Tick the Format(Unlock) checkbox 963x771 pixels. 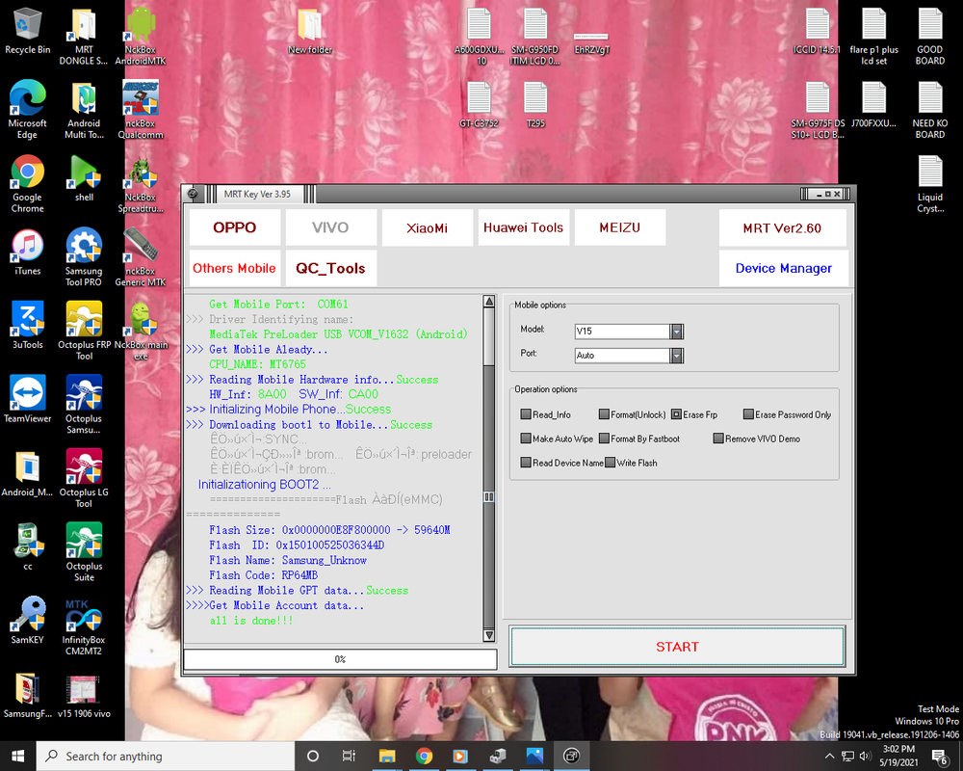tap(604, 414)
